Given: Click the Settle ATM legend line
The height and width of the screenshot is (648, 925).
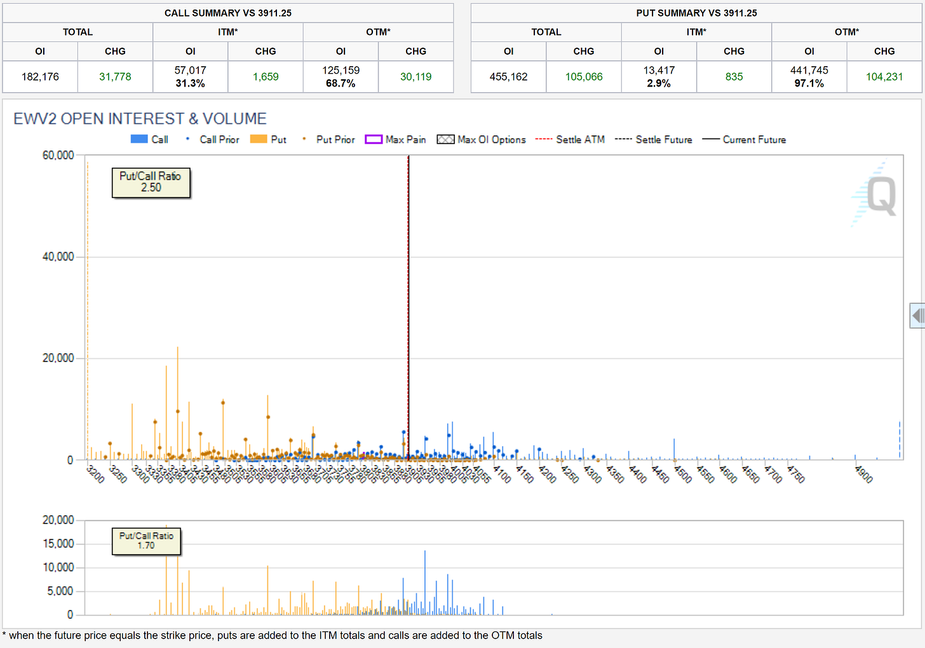Looking at the screenshot, I should coord(544,139).
